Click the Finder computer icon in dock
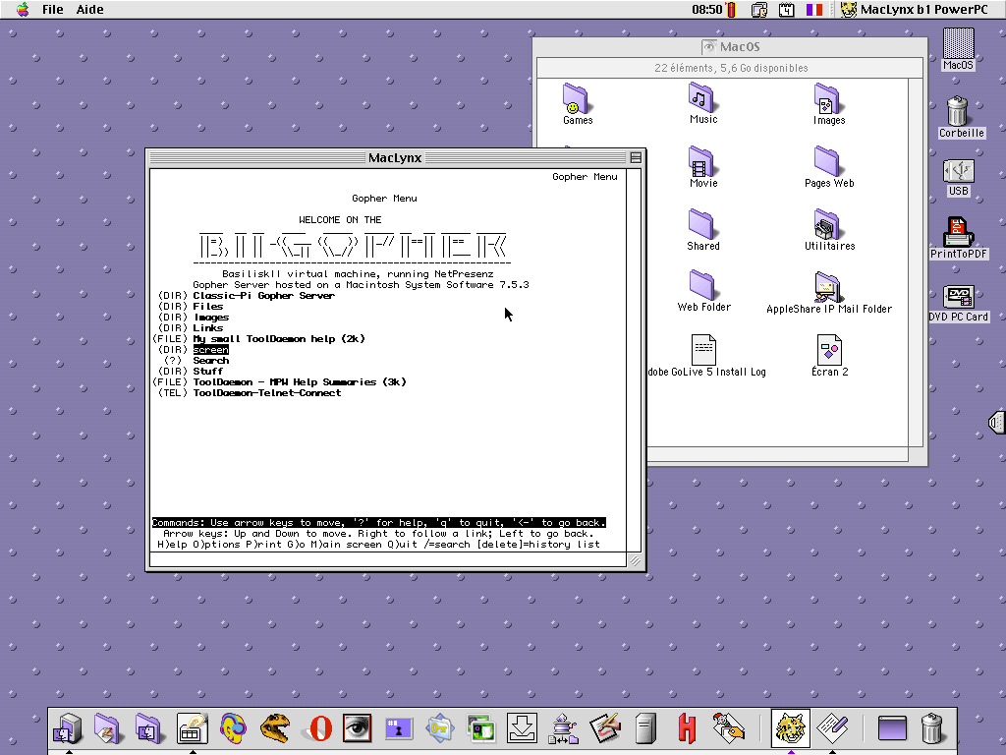Viewport: 1006px width, 755px height. (68, 728)
